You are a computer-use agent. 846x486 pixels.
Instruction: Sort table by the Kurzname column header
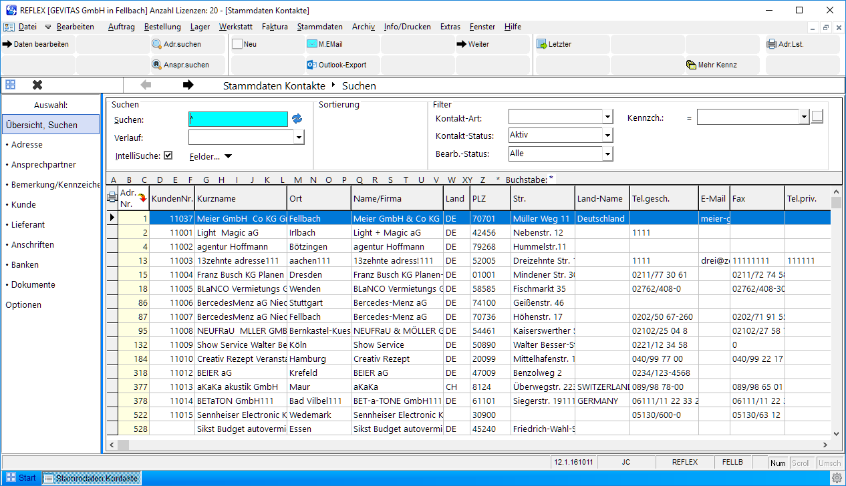point(241,198)
